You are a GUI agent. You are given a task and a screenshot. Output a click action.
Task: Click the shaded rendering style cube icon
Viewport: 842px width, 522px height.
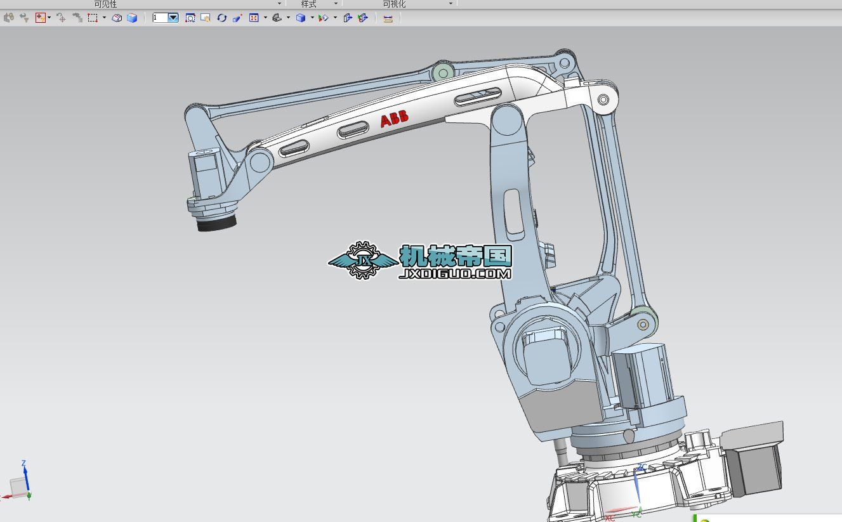pyautogui.click(x=301, y=18)
